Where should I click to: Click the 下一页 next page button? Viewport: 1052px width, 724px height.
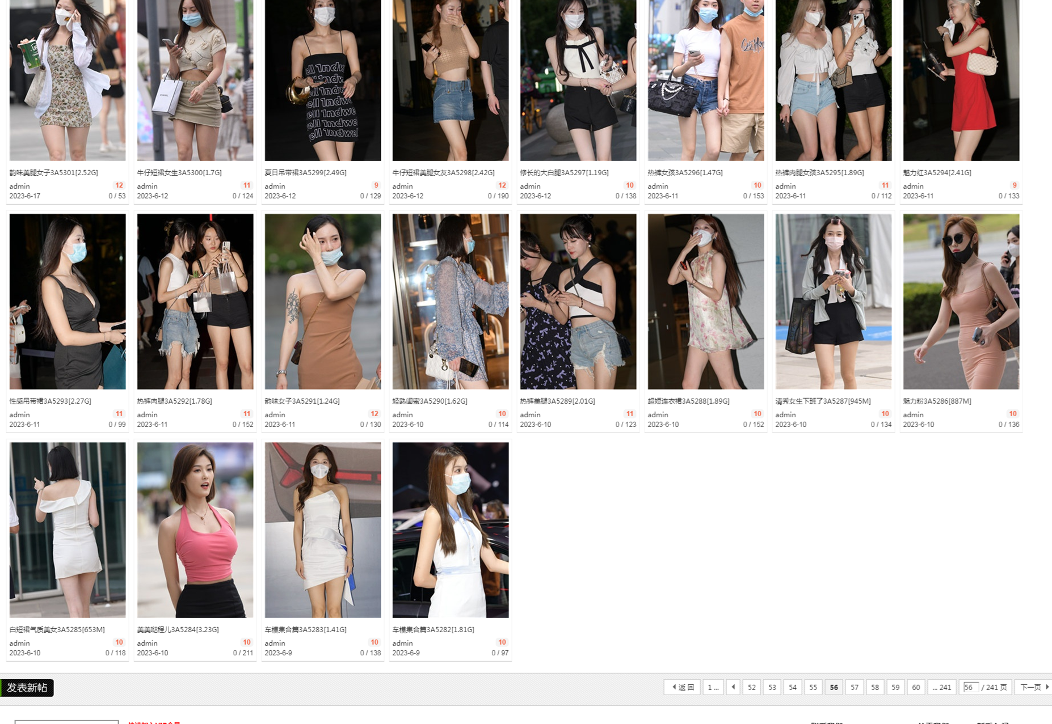1033,687
